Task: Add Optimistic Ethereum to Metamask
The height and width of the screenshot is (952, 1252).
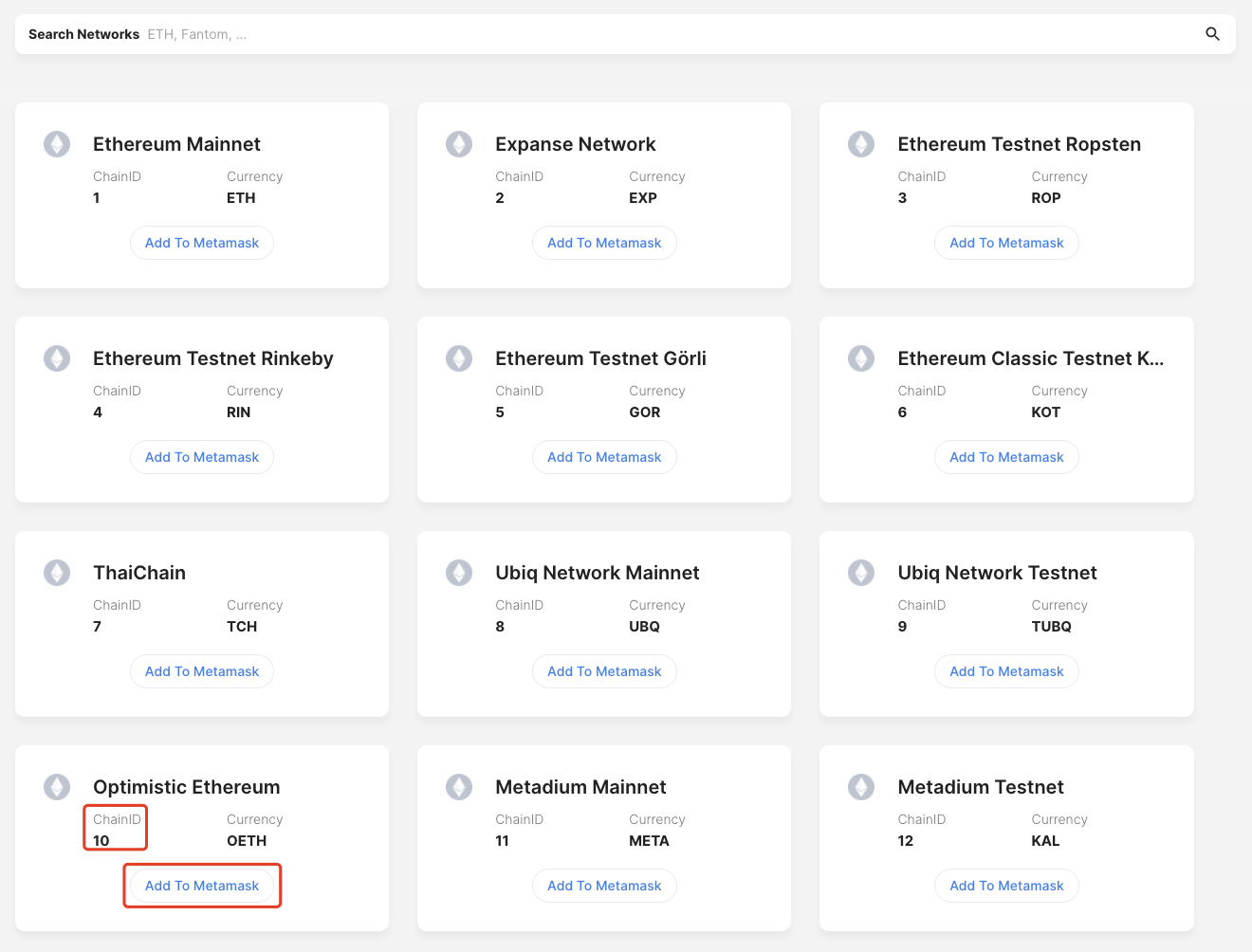Action: (202, 886)
